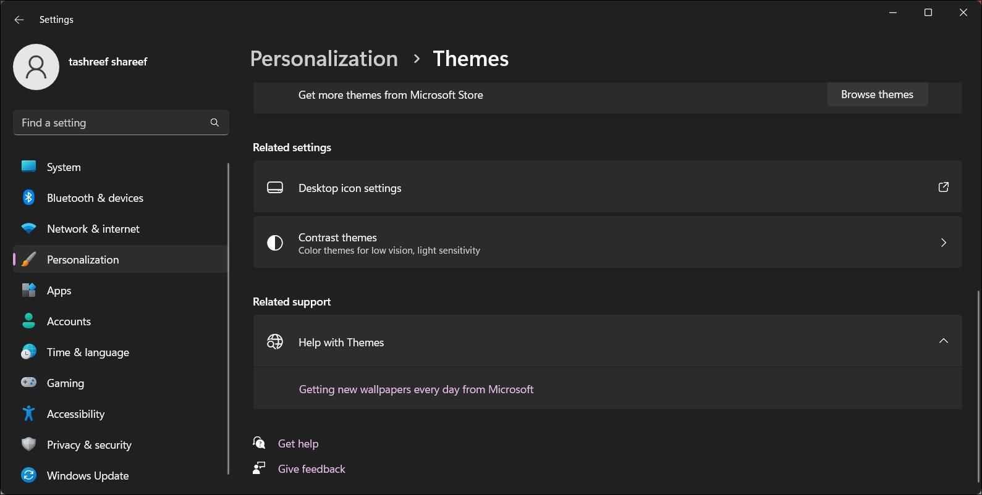Select System in the sidebar
Image resolution: width=982 pixels, height=495 pixels.
click(64, 167)
